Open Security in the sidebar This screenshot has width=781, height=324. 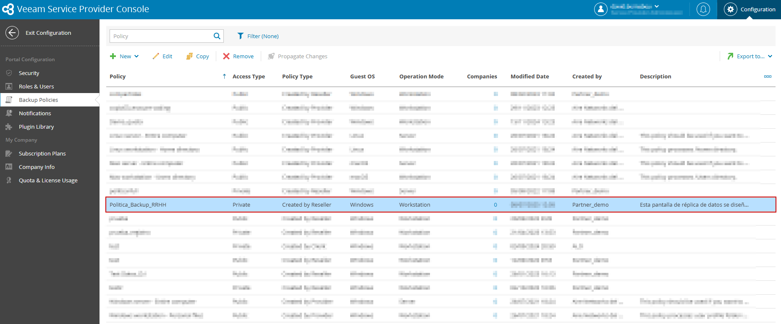tap(29, 73)
